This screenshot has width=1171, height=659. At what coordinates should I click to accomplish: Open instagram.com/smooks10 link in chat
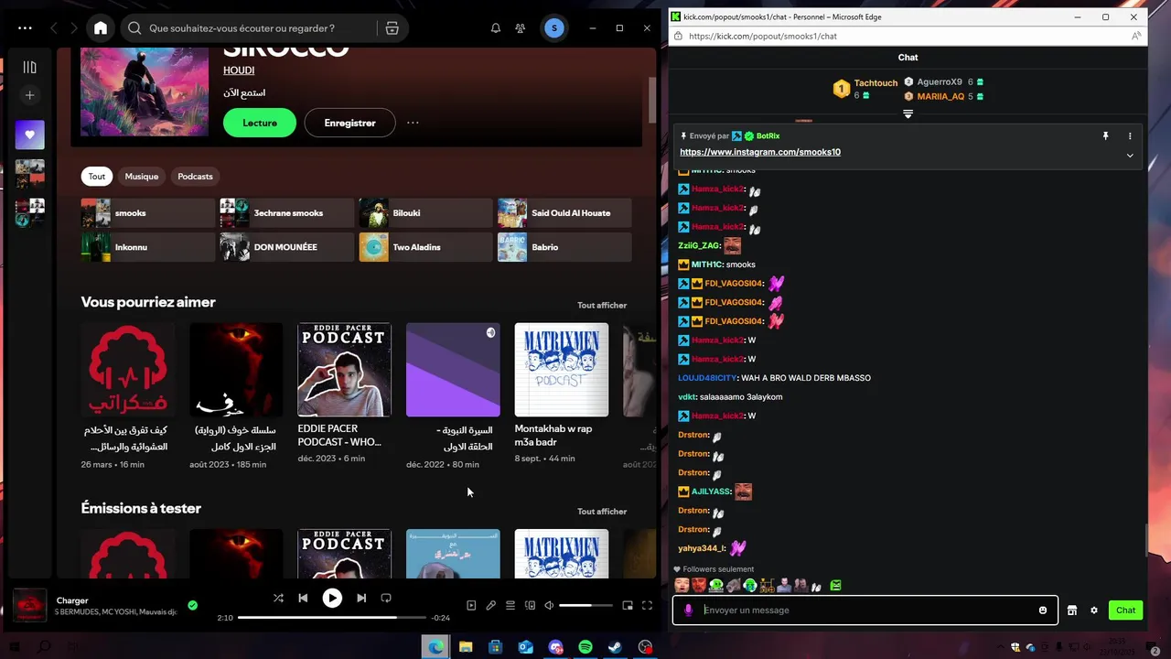pyautogui.click(x=760, y=152)
